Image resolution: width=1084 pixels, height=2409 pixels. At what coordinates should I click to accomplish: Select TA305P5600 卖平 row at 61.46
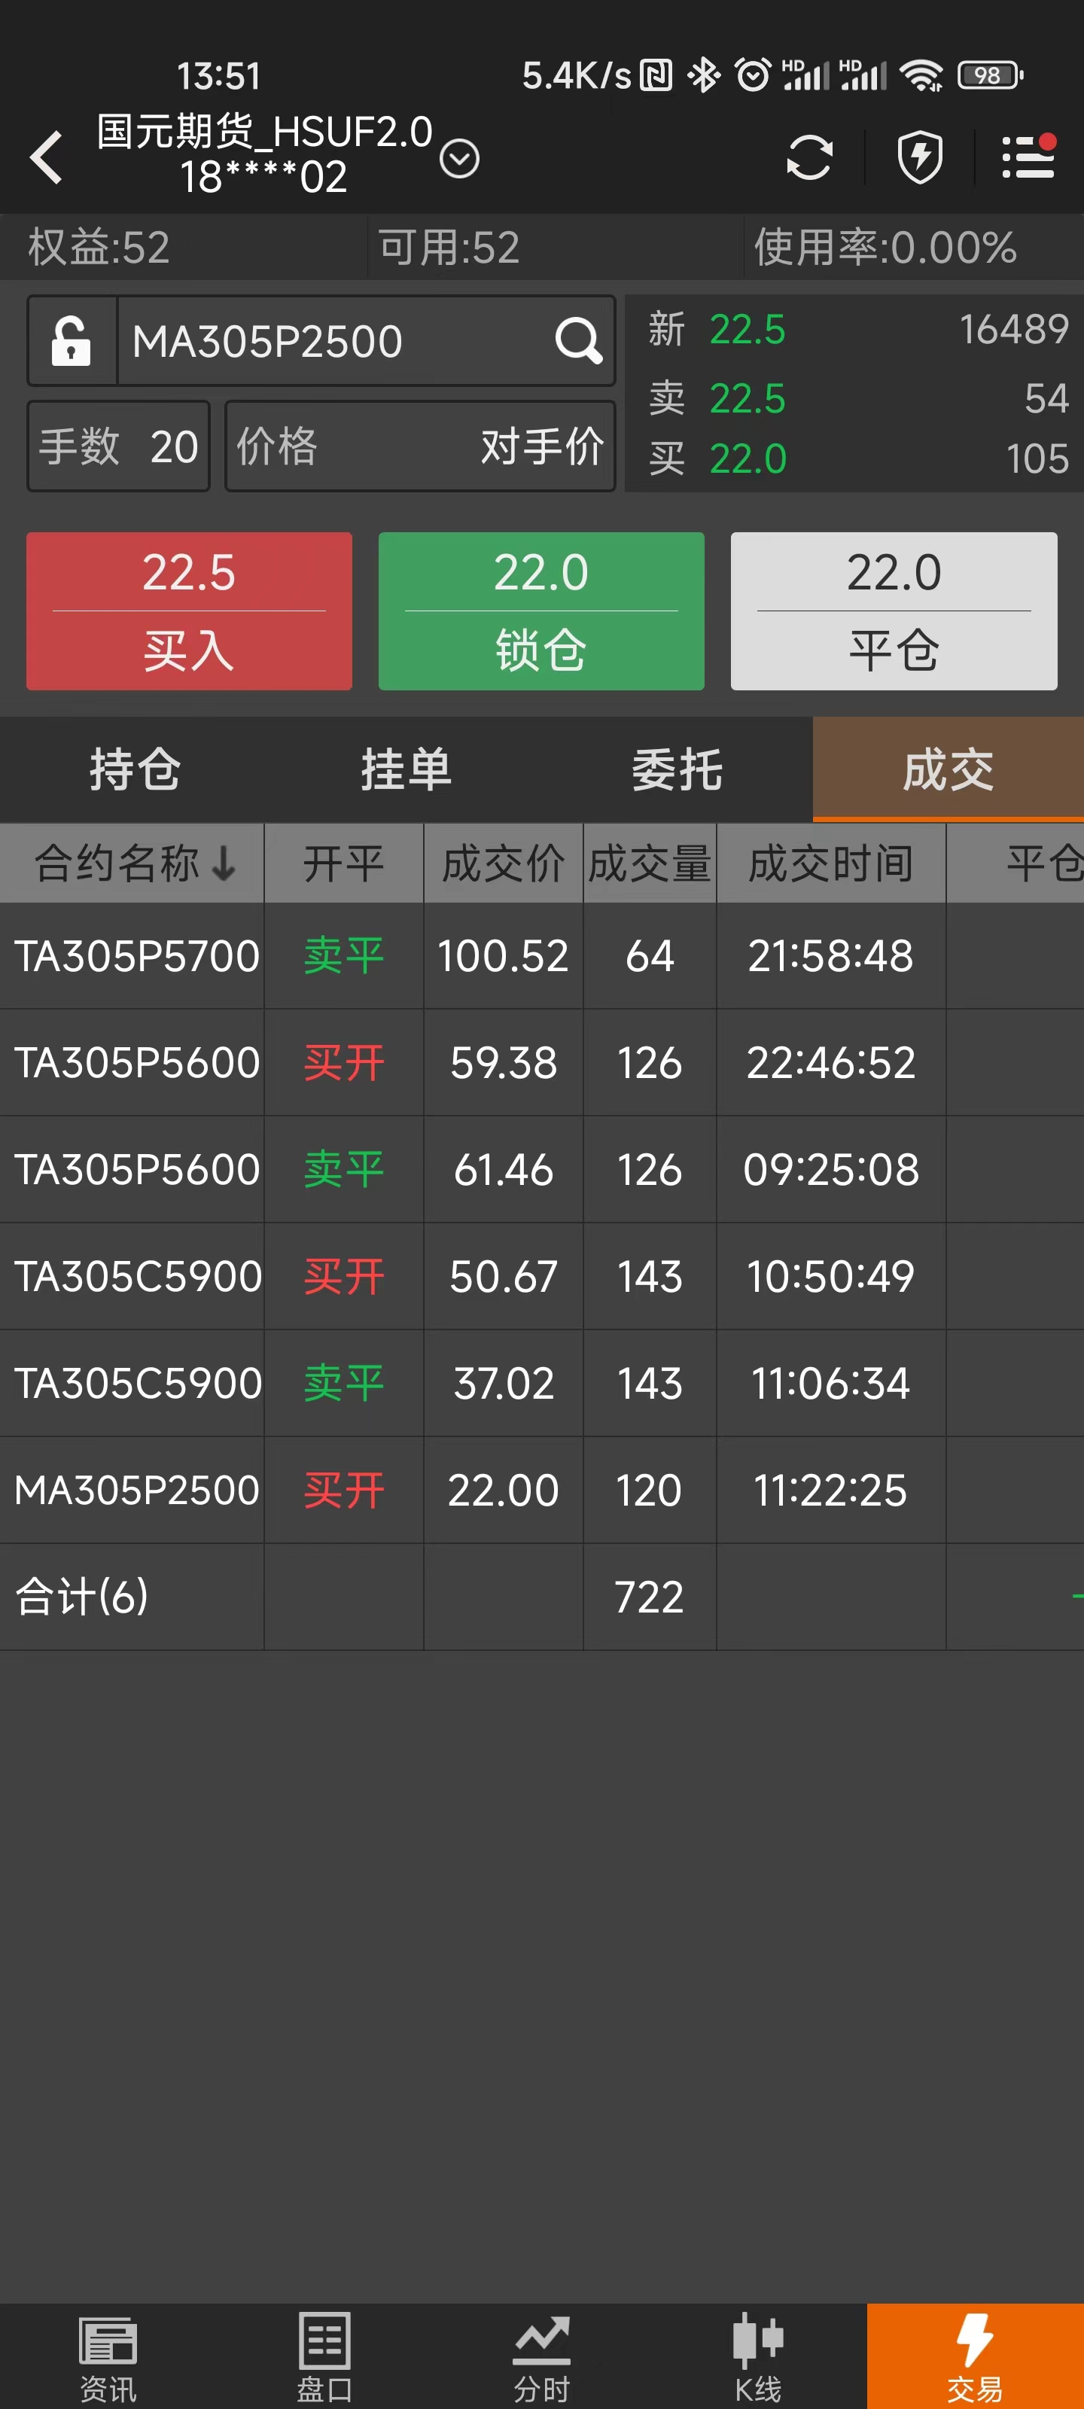(541, 1169)
